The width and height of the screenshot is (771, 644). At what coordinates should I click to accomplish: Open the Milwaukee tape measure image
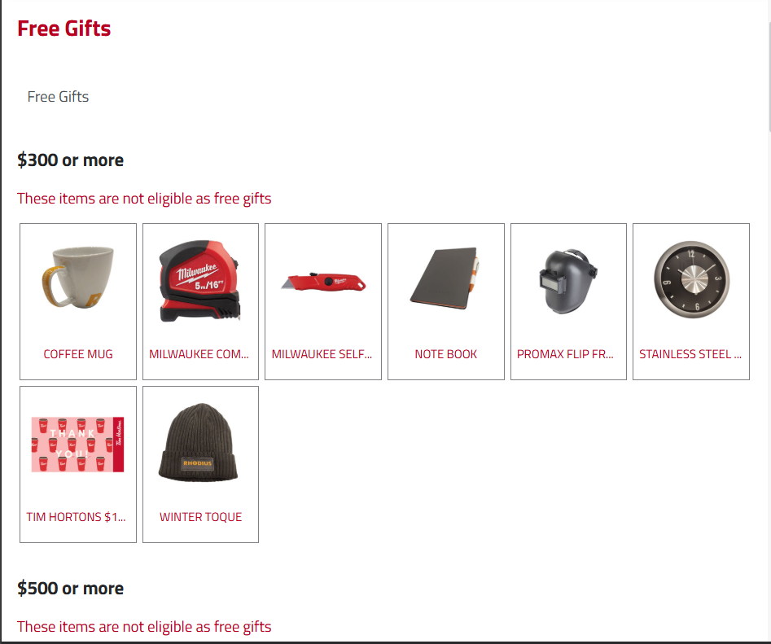click(x=200, y=281)
